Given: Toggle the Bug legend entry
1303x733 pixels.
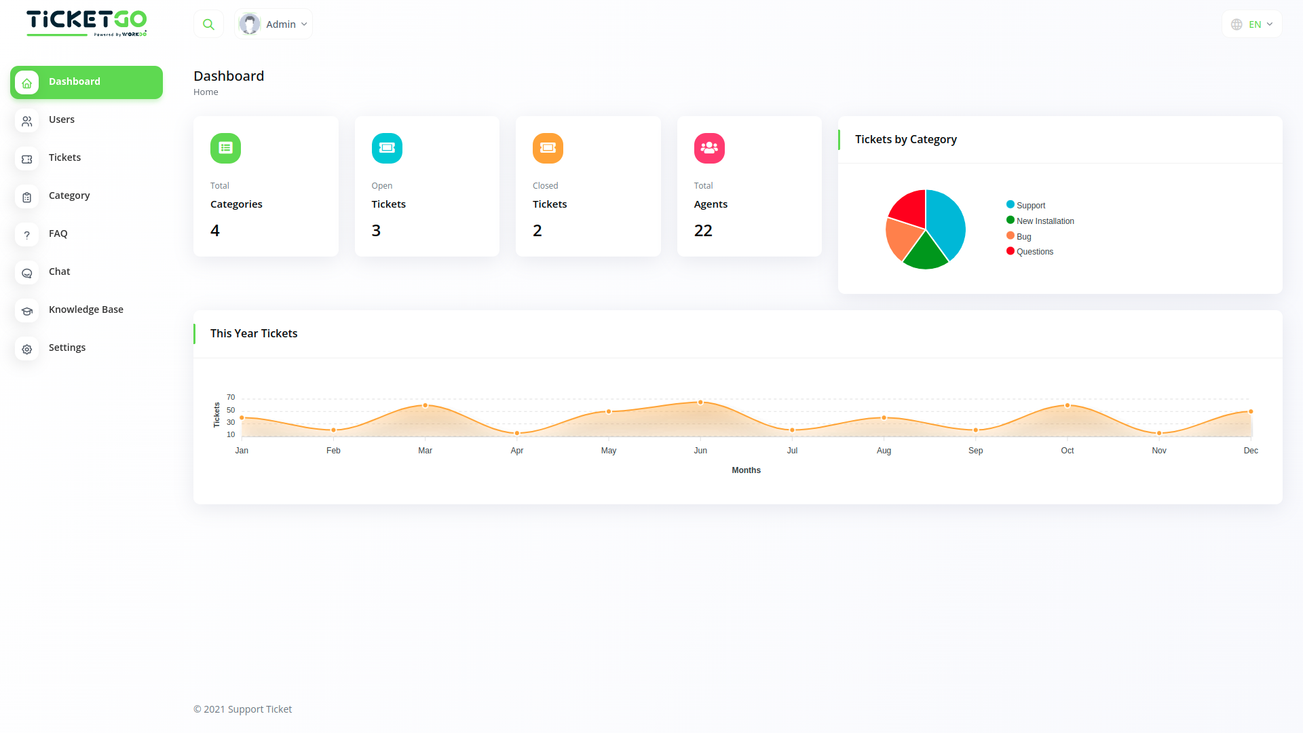Looking at the screenshot, I should [1023, 236].
